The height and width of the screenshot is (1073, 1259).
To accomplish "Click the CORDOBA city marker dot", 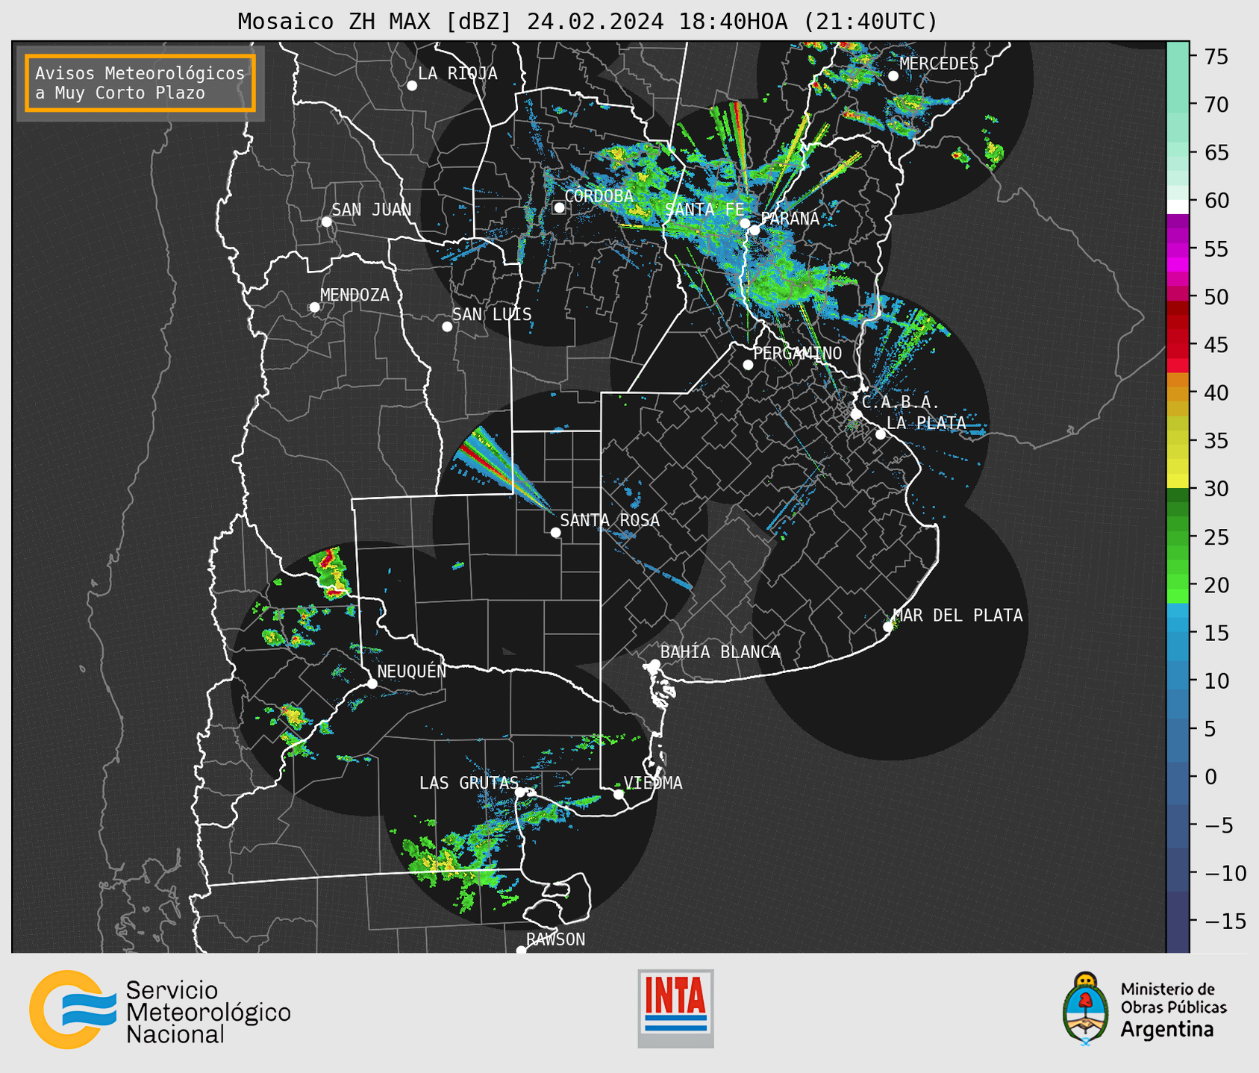I will click(559, 207).
